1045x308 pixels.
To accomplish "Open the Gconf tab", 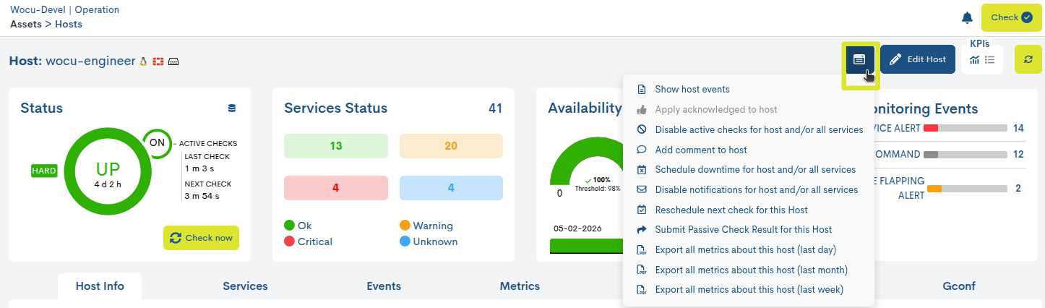I will coord(958,286).
